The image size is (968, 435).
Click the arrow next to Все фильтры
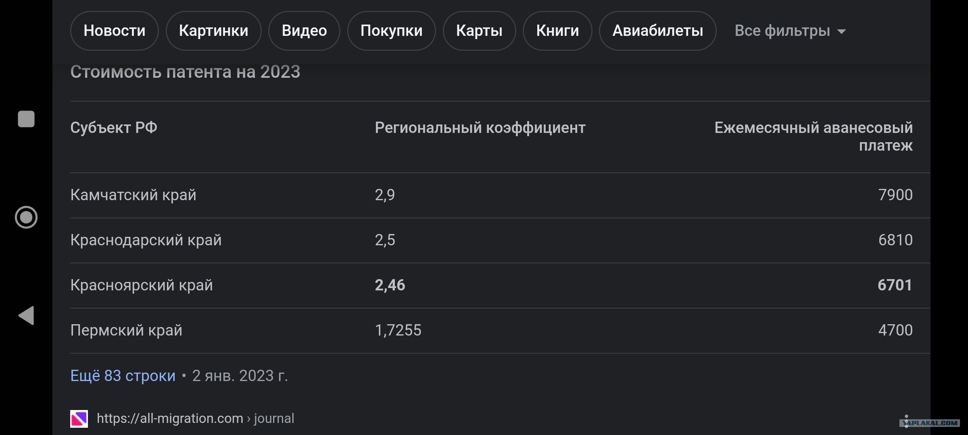tap(841, 31)
